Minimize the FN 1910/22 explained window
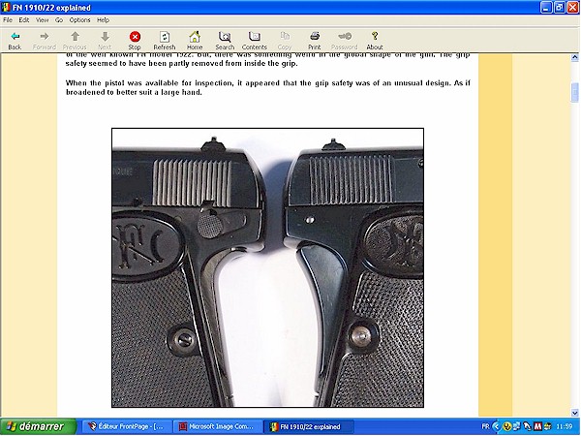Screen dimensions: 581x436 [x=546, y=8]
